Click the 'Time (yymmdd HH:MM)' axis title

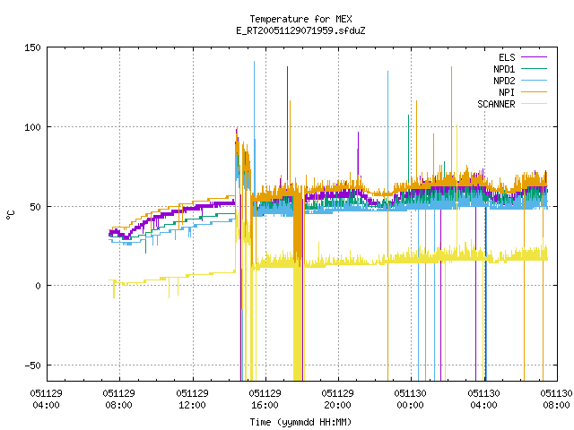(300, 422)
